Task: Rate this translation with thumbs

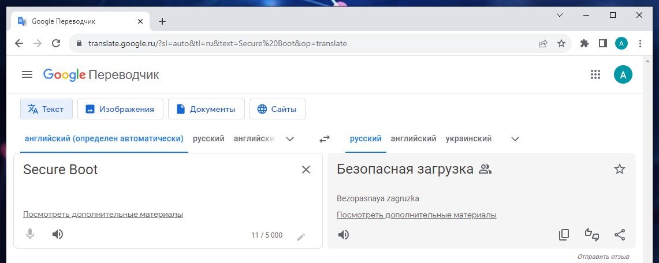Action: (592, 235)
